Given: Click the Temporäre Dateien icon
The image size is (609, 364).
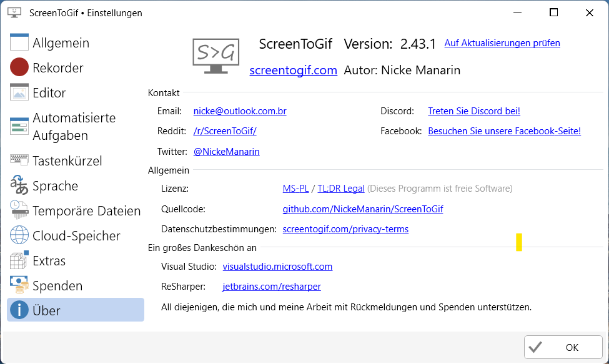Looking at the screenshot, I should tap(19, 210).
